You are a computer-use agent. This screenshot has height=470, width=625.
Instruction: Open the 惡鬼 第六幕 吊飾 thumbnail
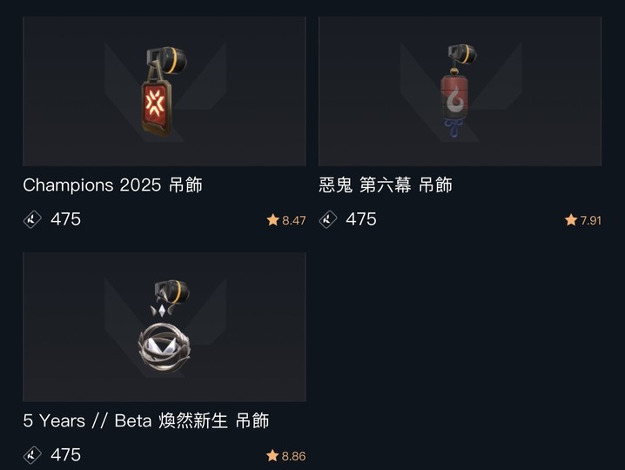pos(460,91)
